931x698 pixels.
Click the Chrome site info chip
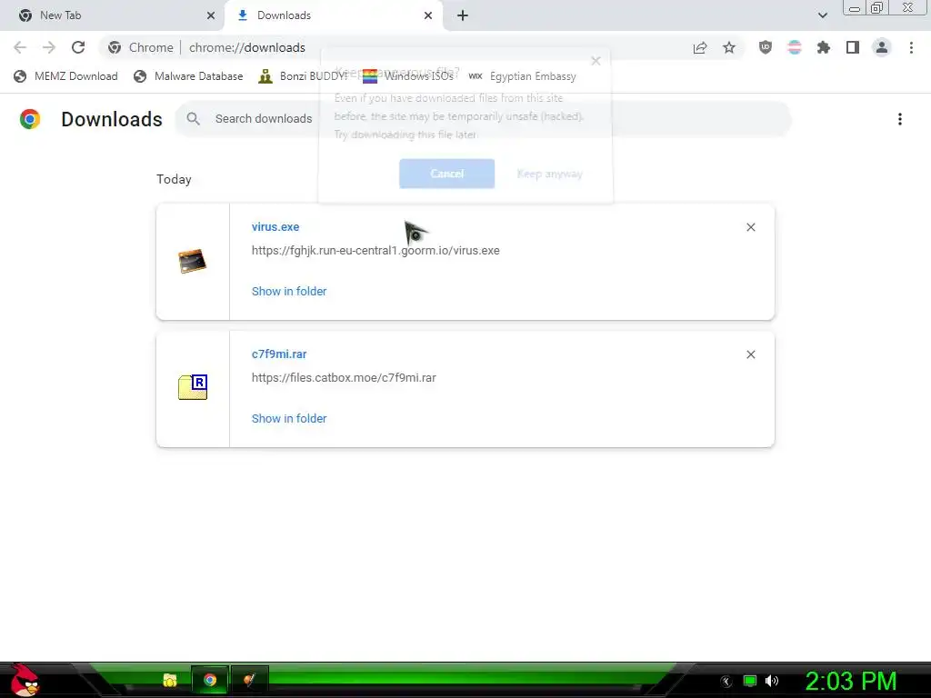(x=141, y=47)
